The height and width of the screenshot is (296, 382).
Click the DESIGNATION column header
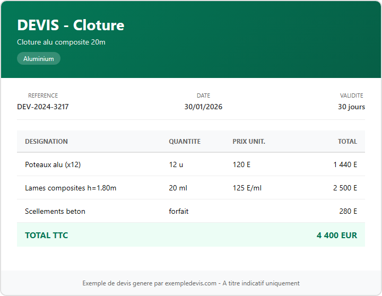point(46,142)
